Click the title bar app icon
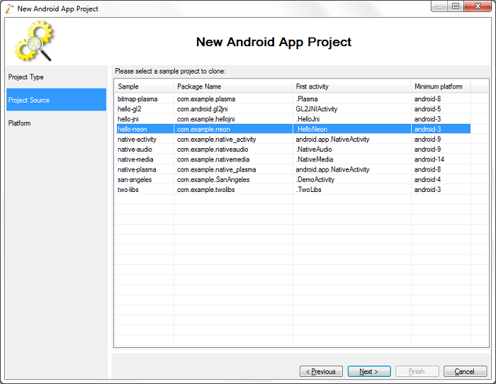The height and width of the screenshot is (384, 496). pos(9,9)
